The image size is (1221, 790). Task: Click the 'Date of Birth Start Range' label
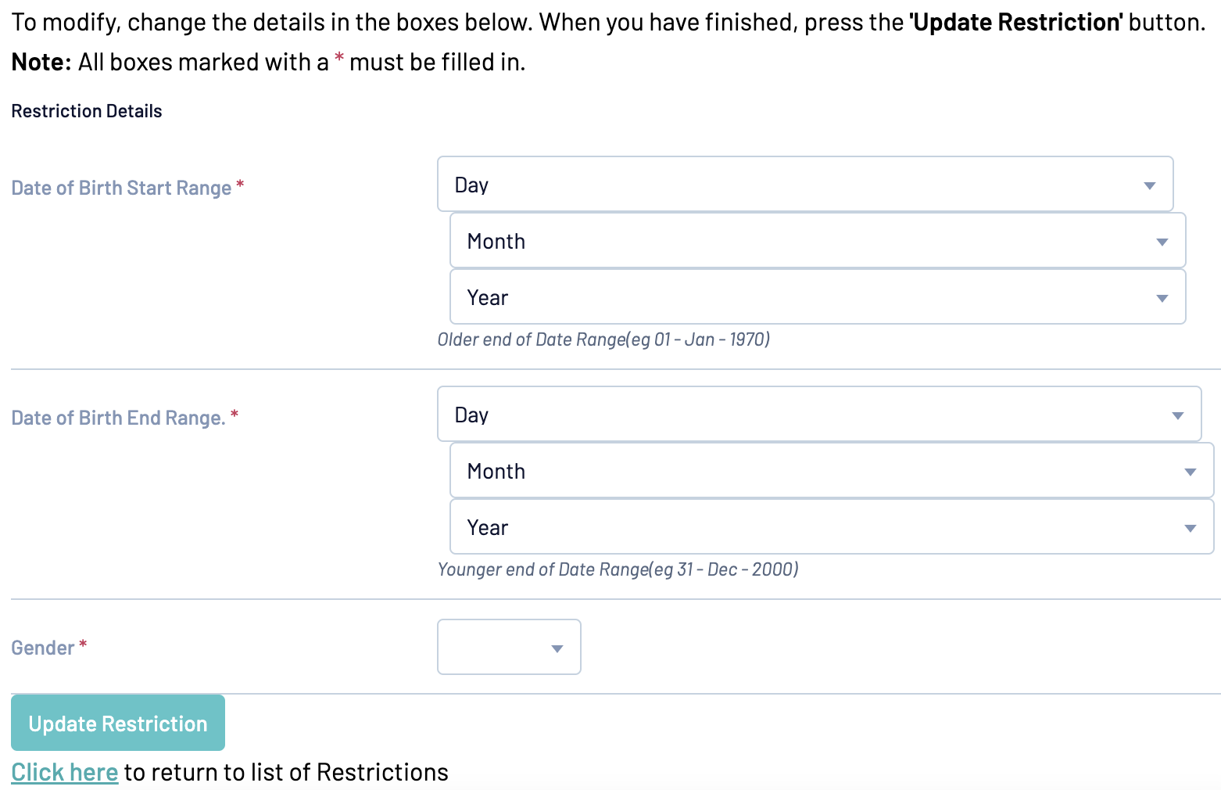click(x=121, y=188)
